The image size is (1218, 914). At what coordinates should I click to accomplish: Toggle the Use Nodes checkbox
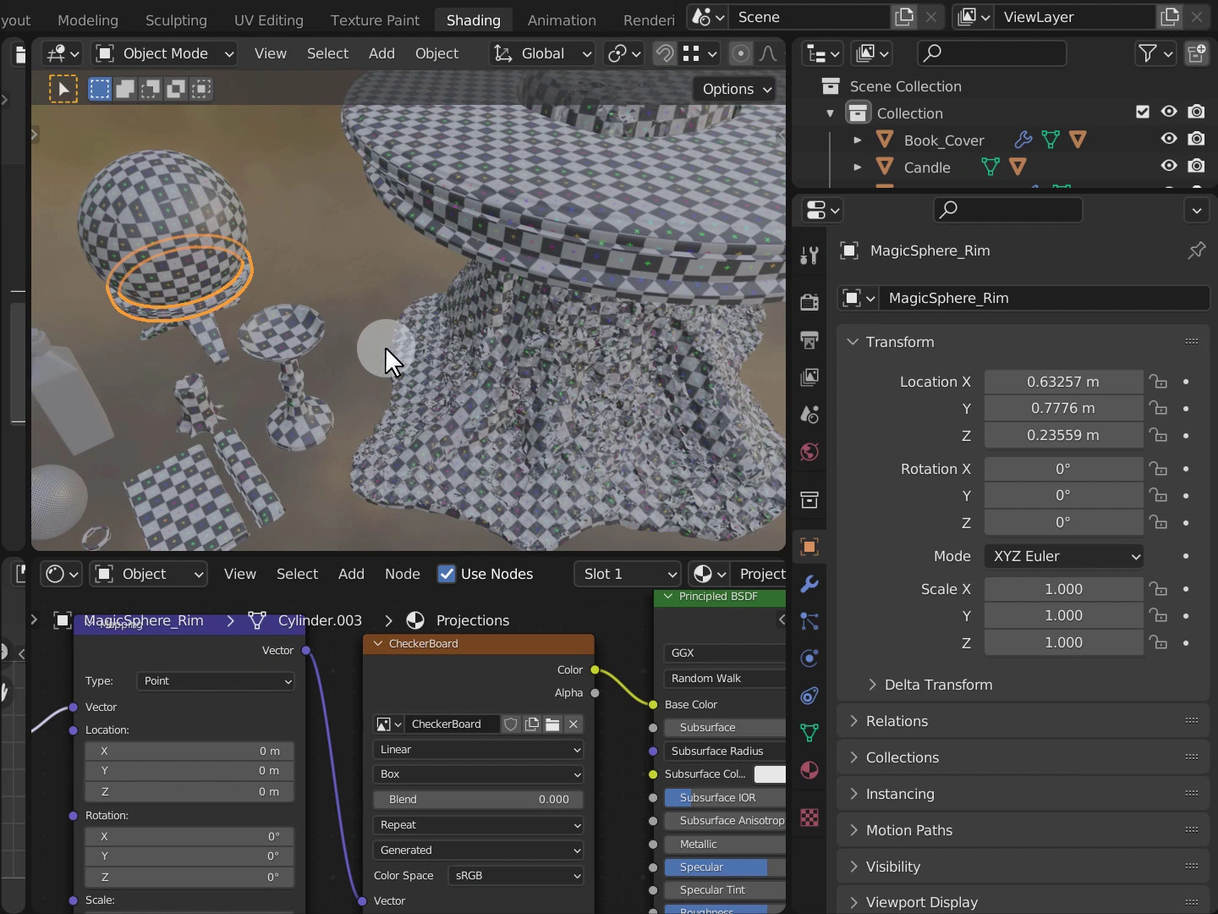click(447, 574)
